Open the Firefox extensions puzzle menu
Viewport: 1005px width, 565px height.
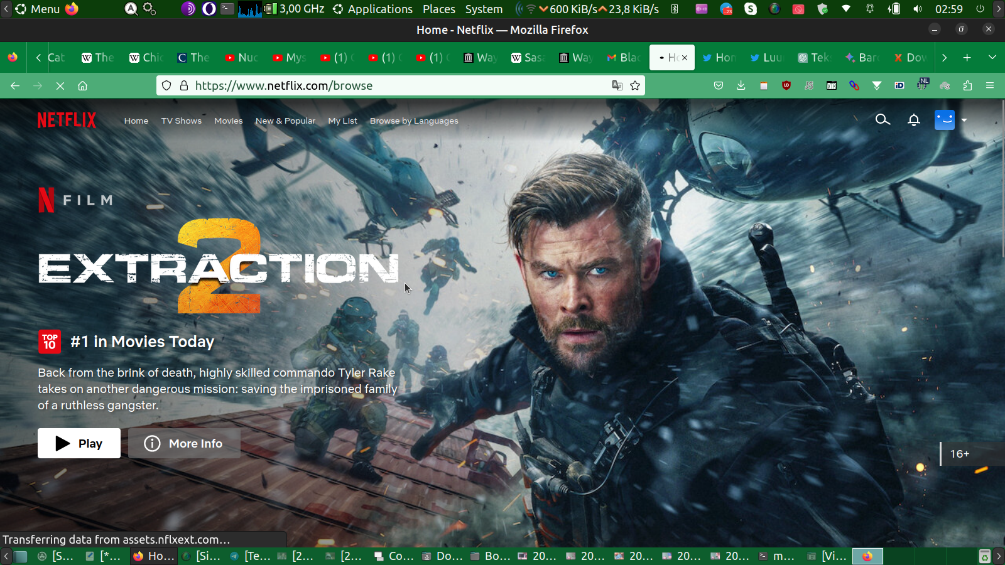967,85
